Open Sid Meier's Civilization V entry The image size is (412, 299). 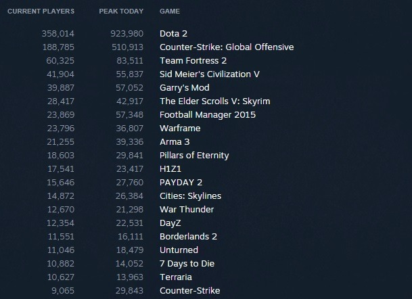pos(210,74)
